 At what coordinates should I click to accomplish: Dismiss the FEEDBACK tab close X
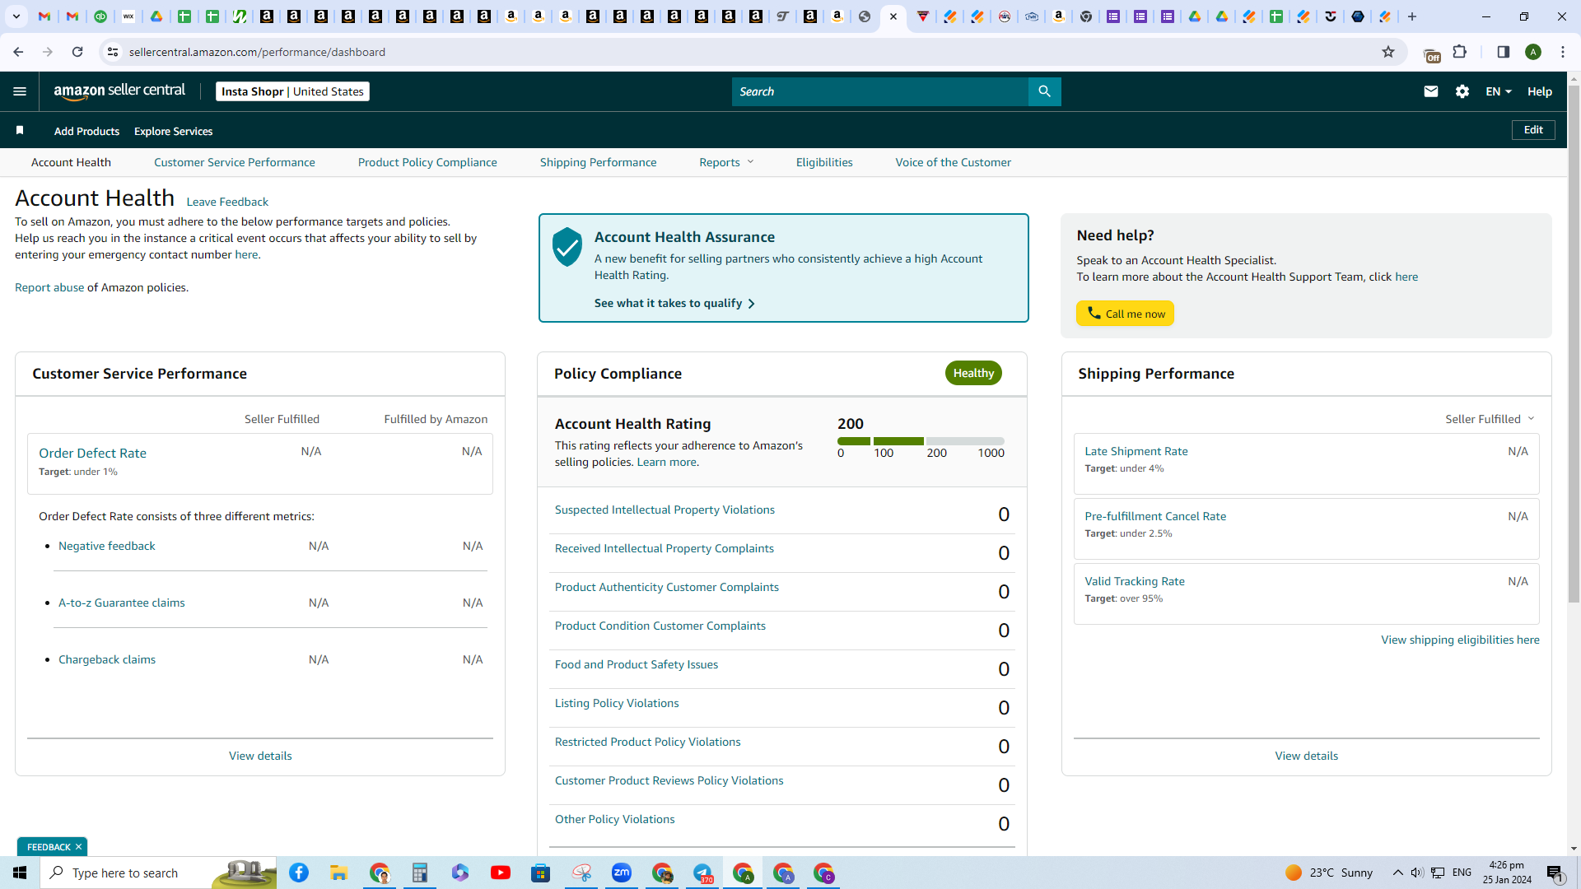pos(79,847)
